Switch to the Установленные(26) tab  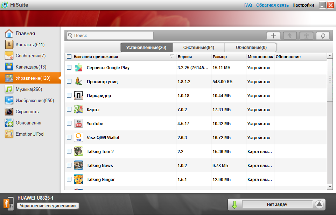146,48
